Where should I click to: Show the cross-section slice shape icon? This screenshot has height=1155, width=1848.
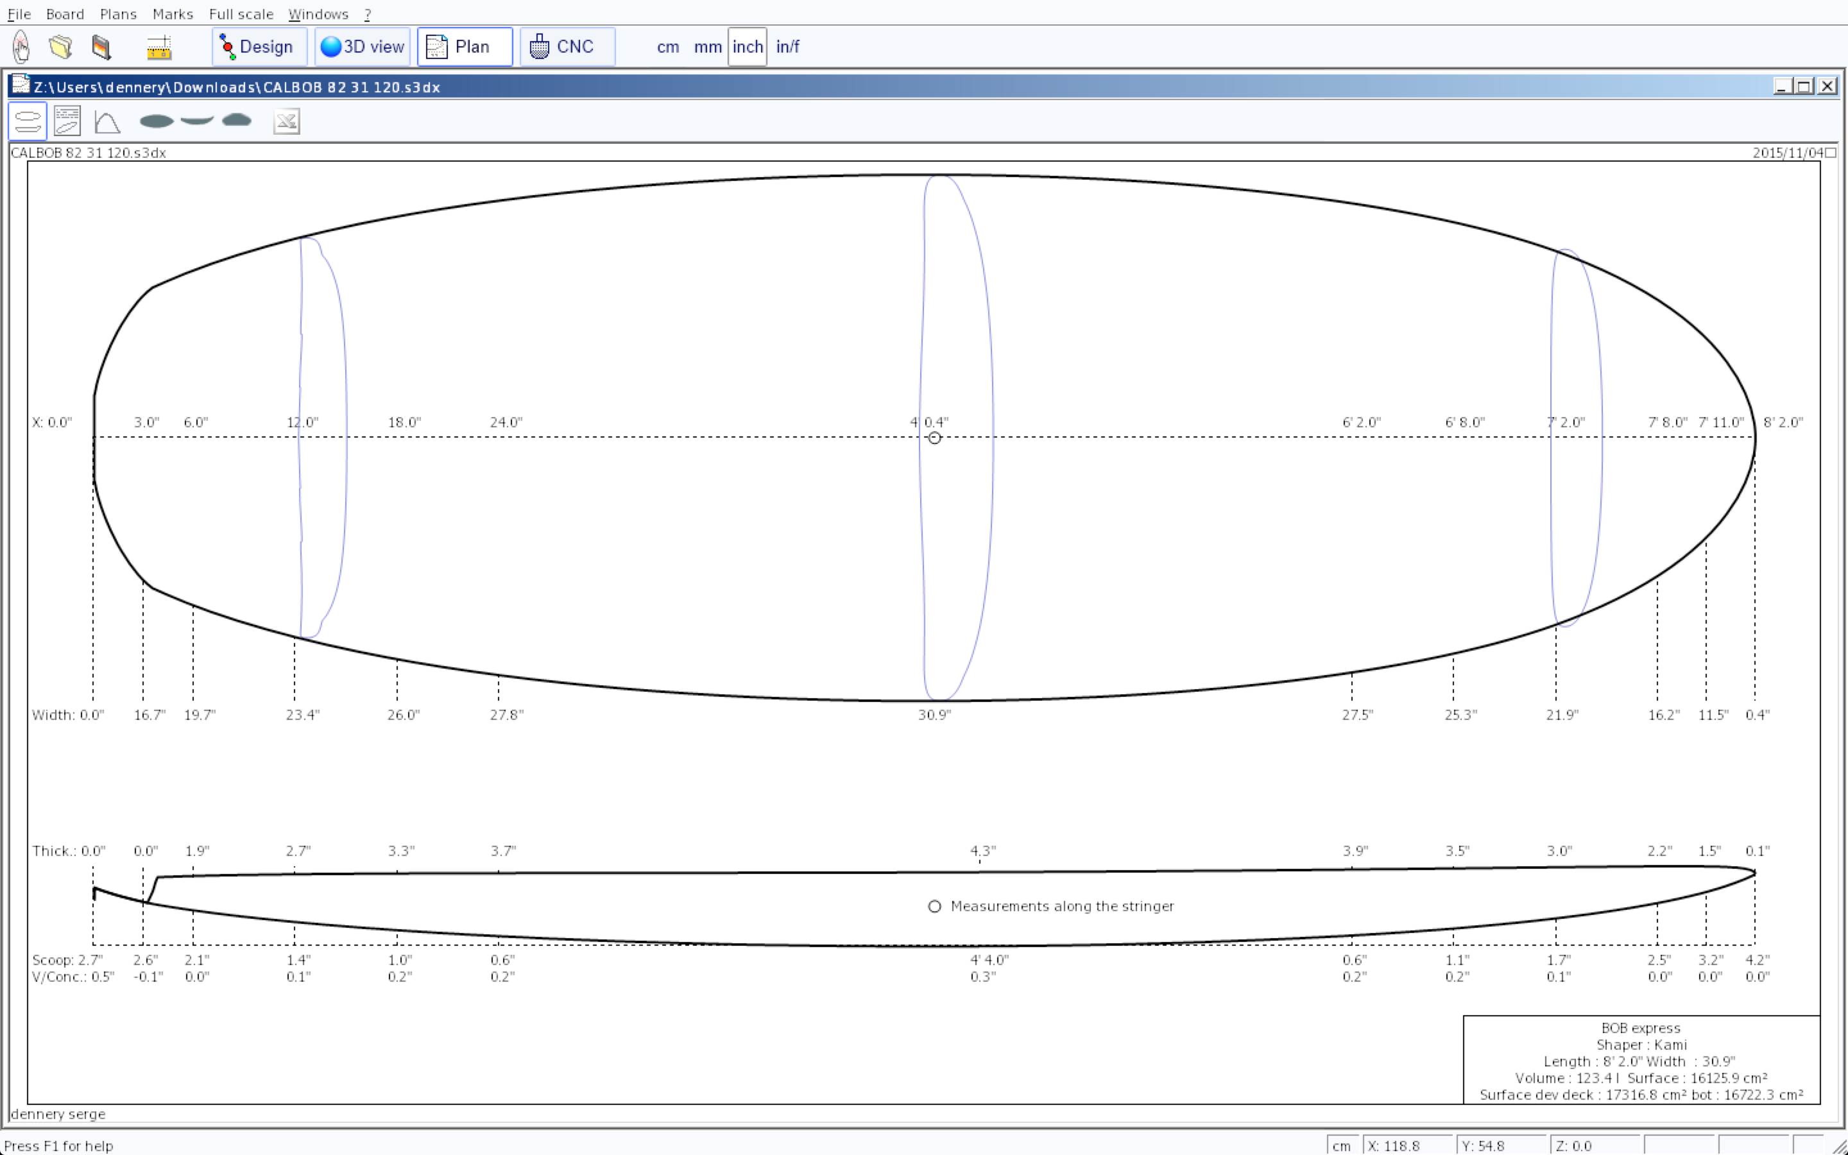[237, 120]
